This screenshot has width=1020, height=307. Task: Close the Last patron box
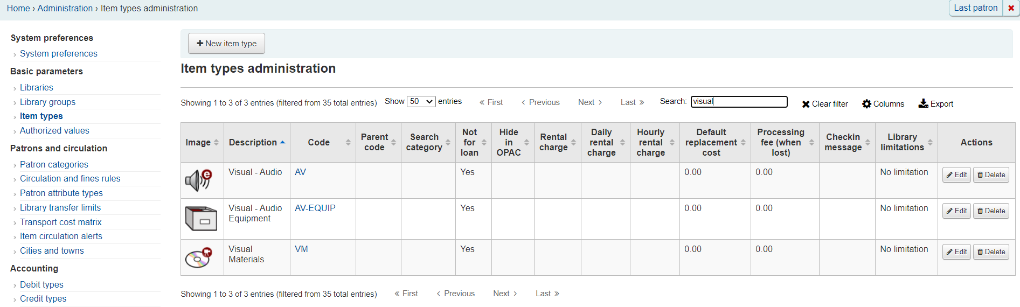click(x=1011, y=8)
